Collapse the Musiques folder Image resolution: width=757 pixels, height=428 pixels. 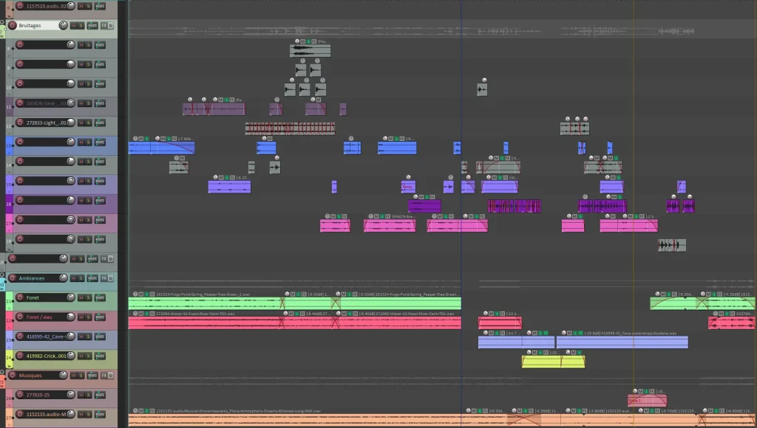pos(3,371)
